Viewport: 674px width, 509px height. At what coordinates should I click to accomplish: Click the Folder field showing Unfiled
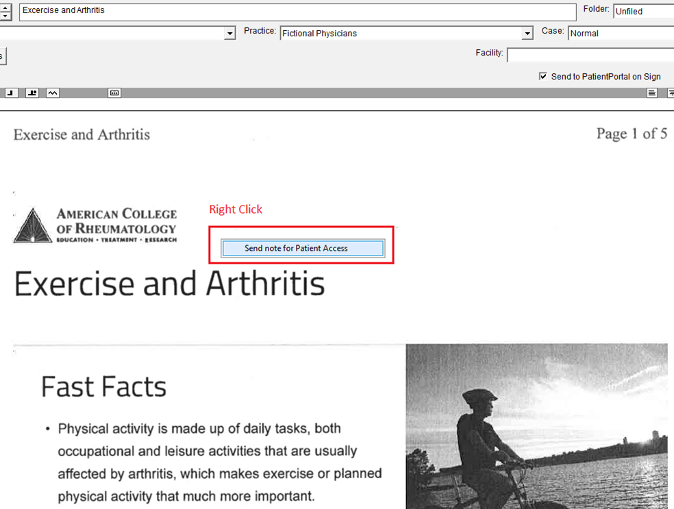point(642,12)
